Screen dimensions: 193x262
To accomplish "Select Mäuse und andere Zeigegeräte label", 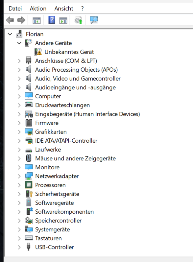I will [x=75, y=158].
